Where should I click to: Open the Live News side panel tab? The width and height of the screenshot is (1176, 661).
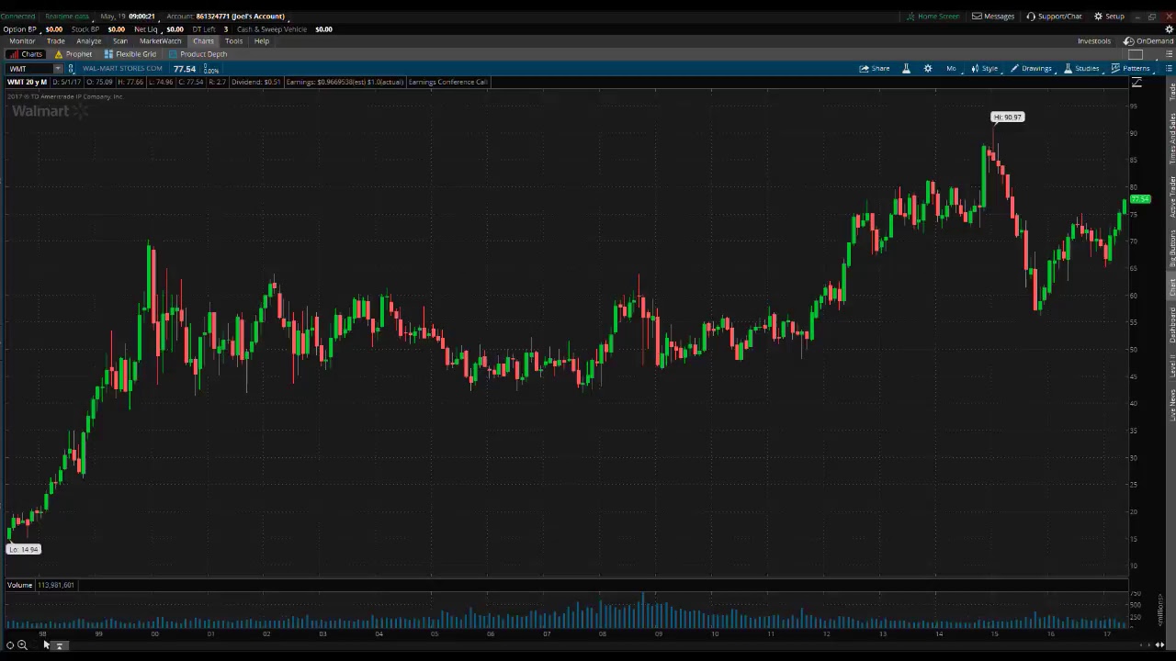click(1171, 406)
